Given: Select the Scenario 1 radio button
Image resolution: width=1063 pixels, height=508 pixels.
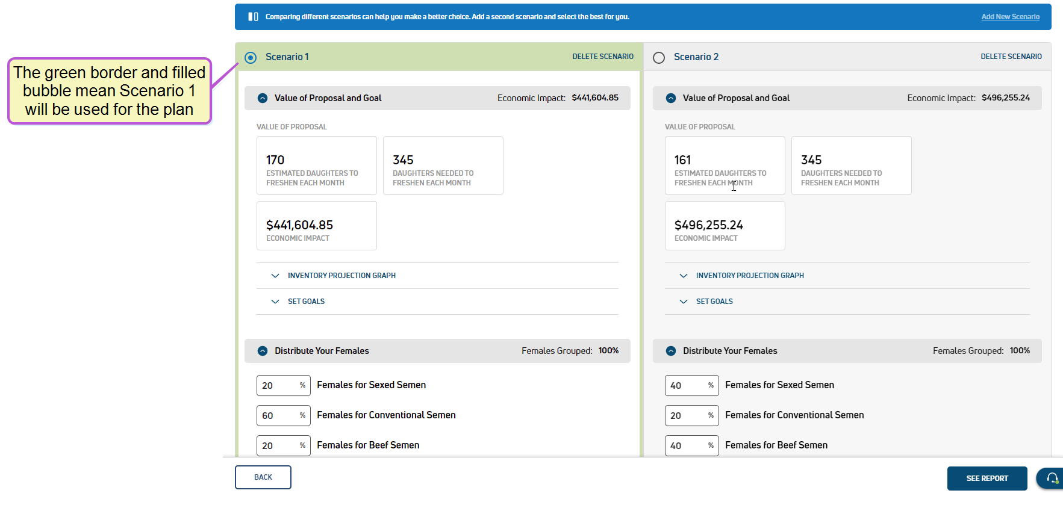Looking at the screenshot, I should tap(251, 57).
